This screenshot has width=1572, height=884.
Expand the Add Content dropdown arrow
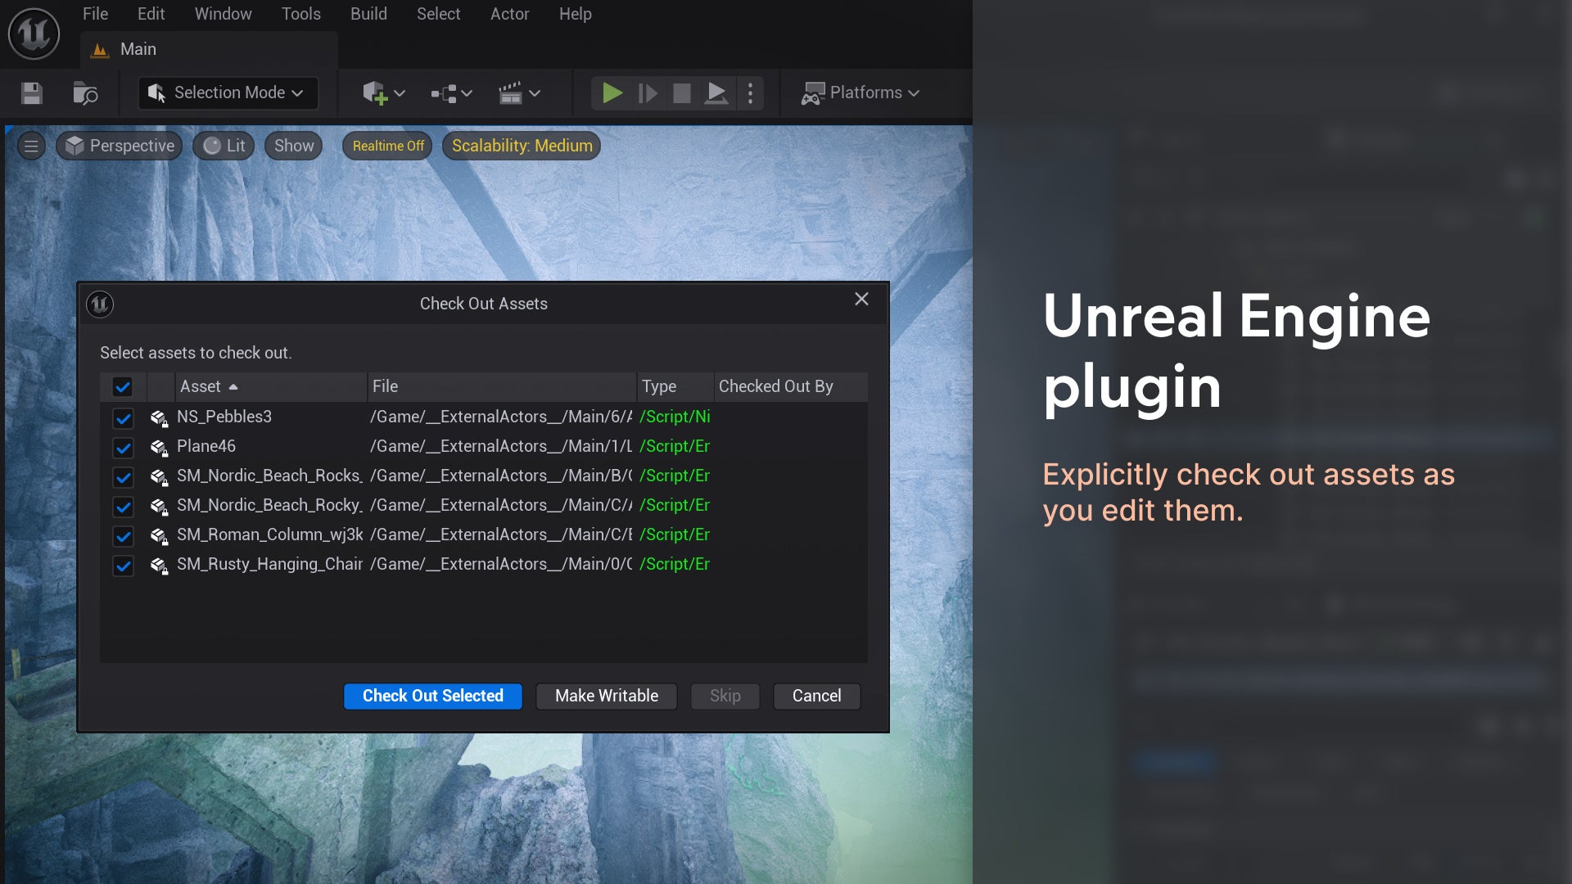pos(400,93)
